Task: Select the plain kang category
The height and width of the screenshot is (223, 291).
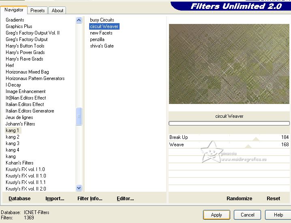Action: point(11,157)
